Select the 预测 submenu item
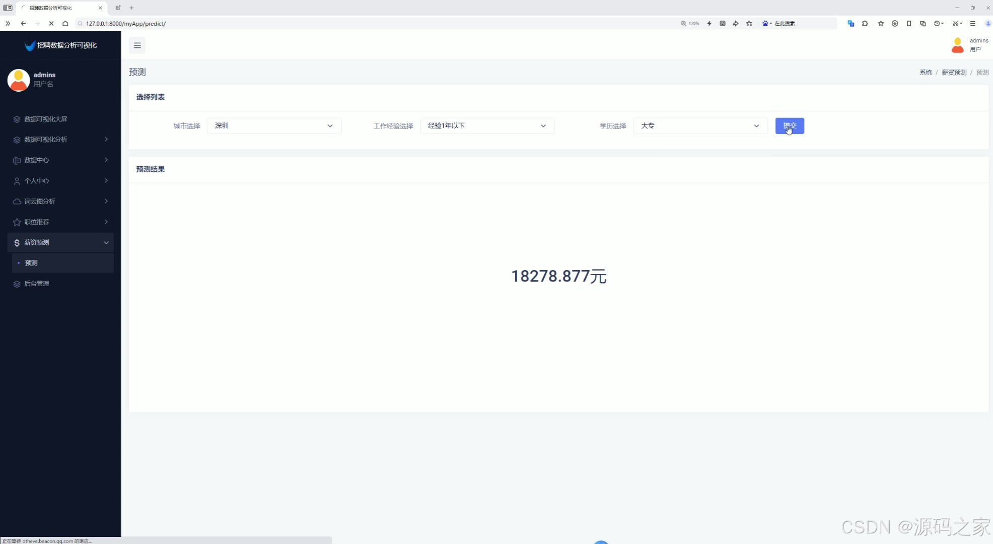The image size is (993, 544). [x=31, y=263]
